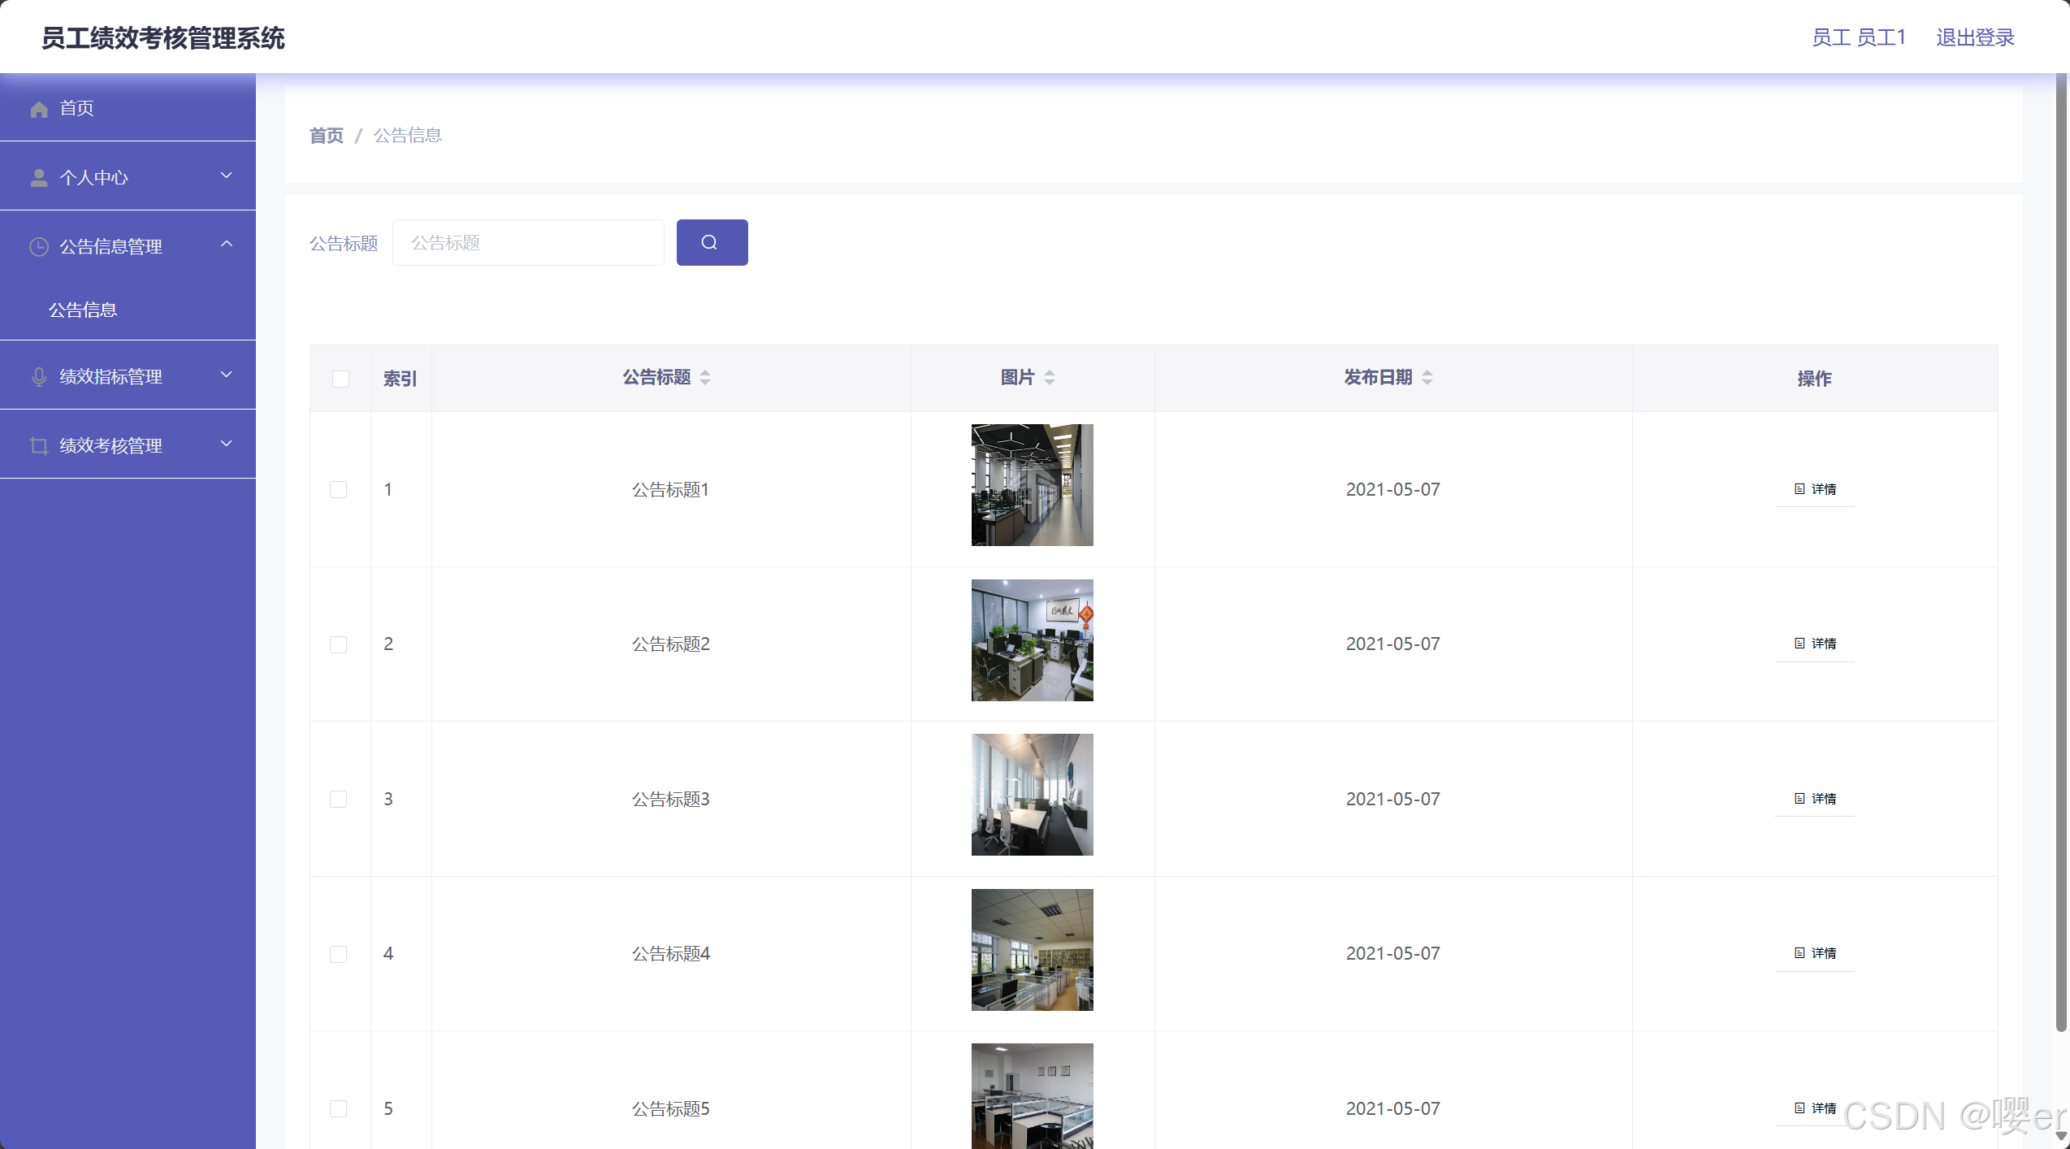Expand the 个人中心 menu chevron
Screen dimensions: 2070x1149
click(227, 176)
